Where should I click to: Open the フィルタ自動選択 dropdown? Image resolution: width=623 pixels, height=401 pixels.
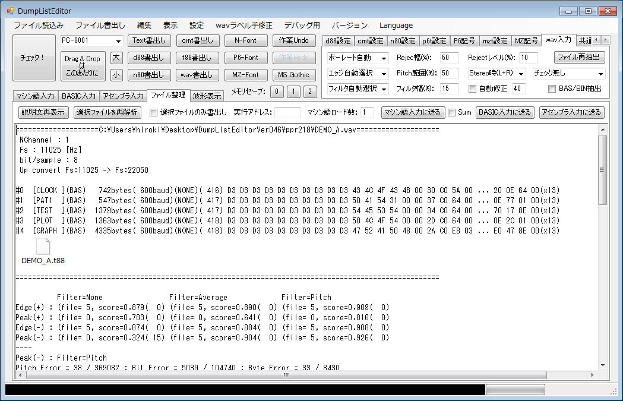(x=358, y=89)
